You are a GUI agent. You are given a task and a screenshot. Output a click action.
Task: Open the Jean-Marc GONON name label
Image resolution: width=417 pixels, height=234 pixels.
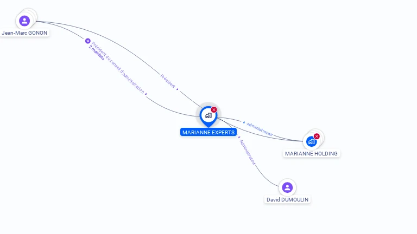(24, 33)
